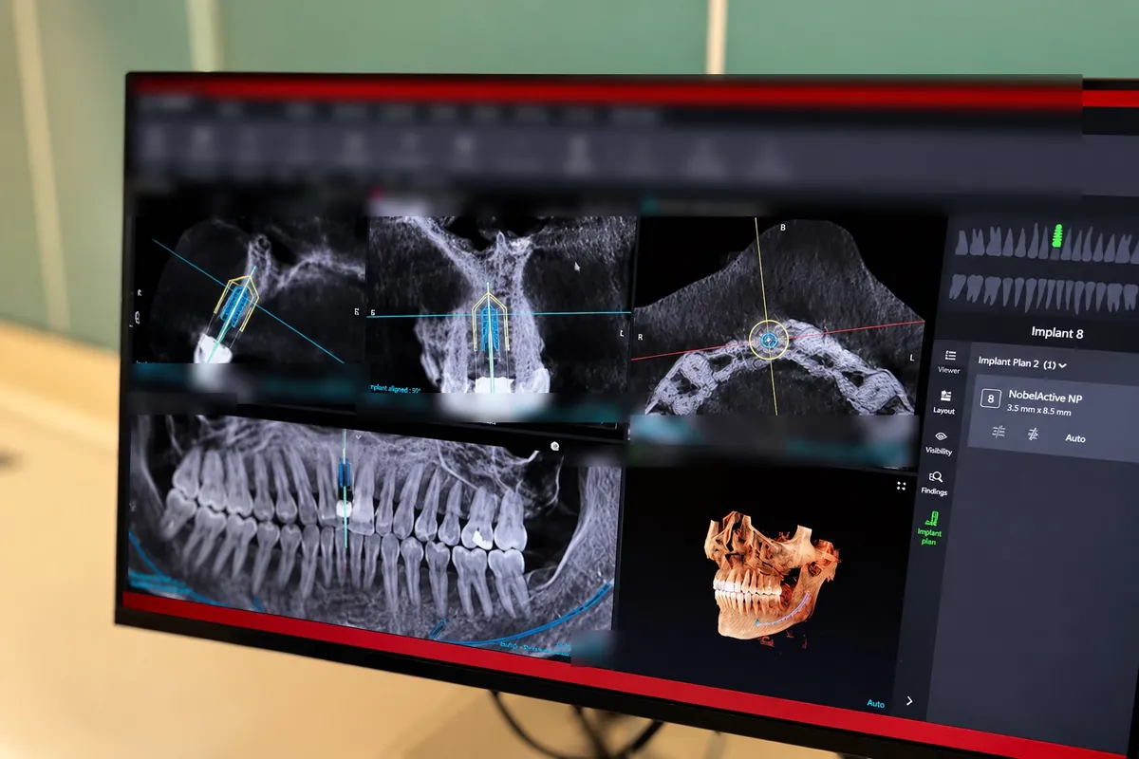Screen dimensions: 1139x759
Task: Open the Layout panel
Action: click(x=943, y=402)
